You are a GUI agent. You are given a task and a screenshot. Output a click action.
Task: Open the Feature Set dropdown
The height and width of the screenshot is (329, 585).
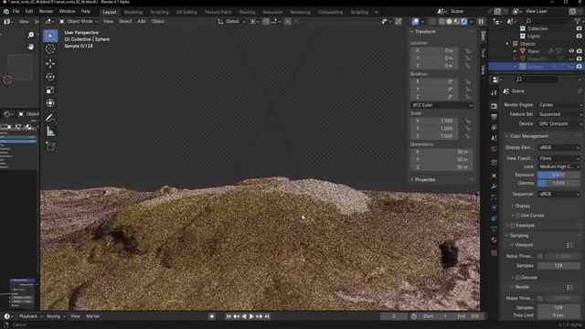pyautogui.click(x=559, y=114)
